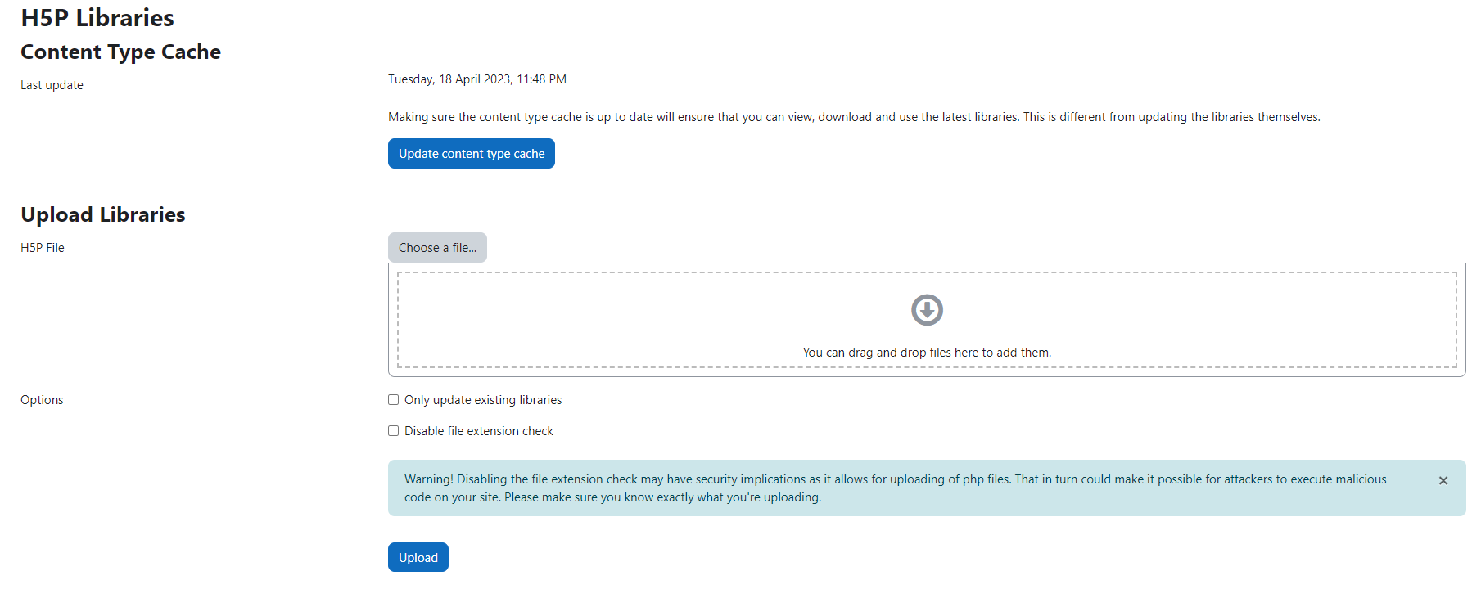Dismiss the file extension warning alert
Viewport: 1472px width, 607px height.
[x=1443, y=481]
